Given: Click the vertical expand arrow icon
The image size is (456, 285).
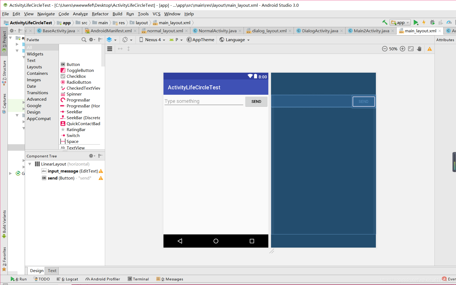Looking at the screenshot, I should [x=129, y=49].
